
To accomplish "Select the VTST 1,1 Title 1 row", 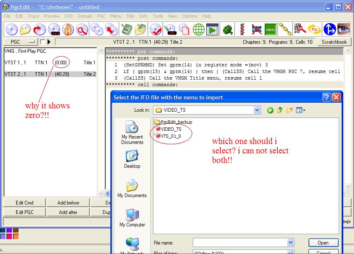I will [50, 63].
